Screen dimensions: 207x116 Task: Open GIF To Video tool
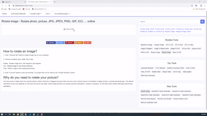(189, 45)
